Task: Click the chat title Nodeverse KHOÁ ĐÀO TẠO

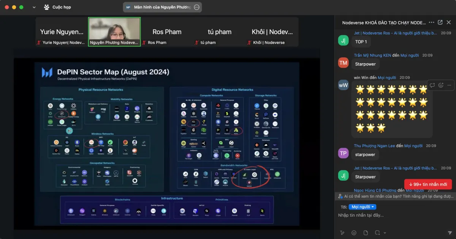Action: coord(383,23)
